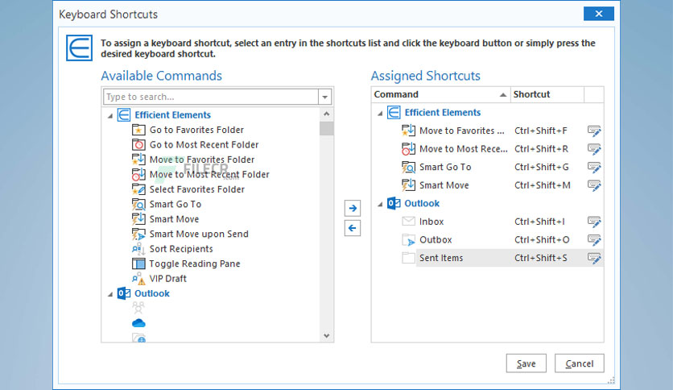Close the Keyboard Shortcuts dialog
Screen dimensions: 673x390
(599, 14)
